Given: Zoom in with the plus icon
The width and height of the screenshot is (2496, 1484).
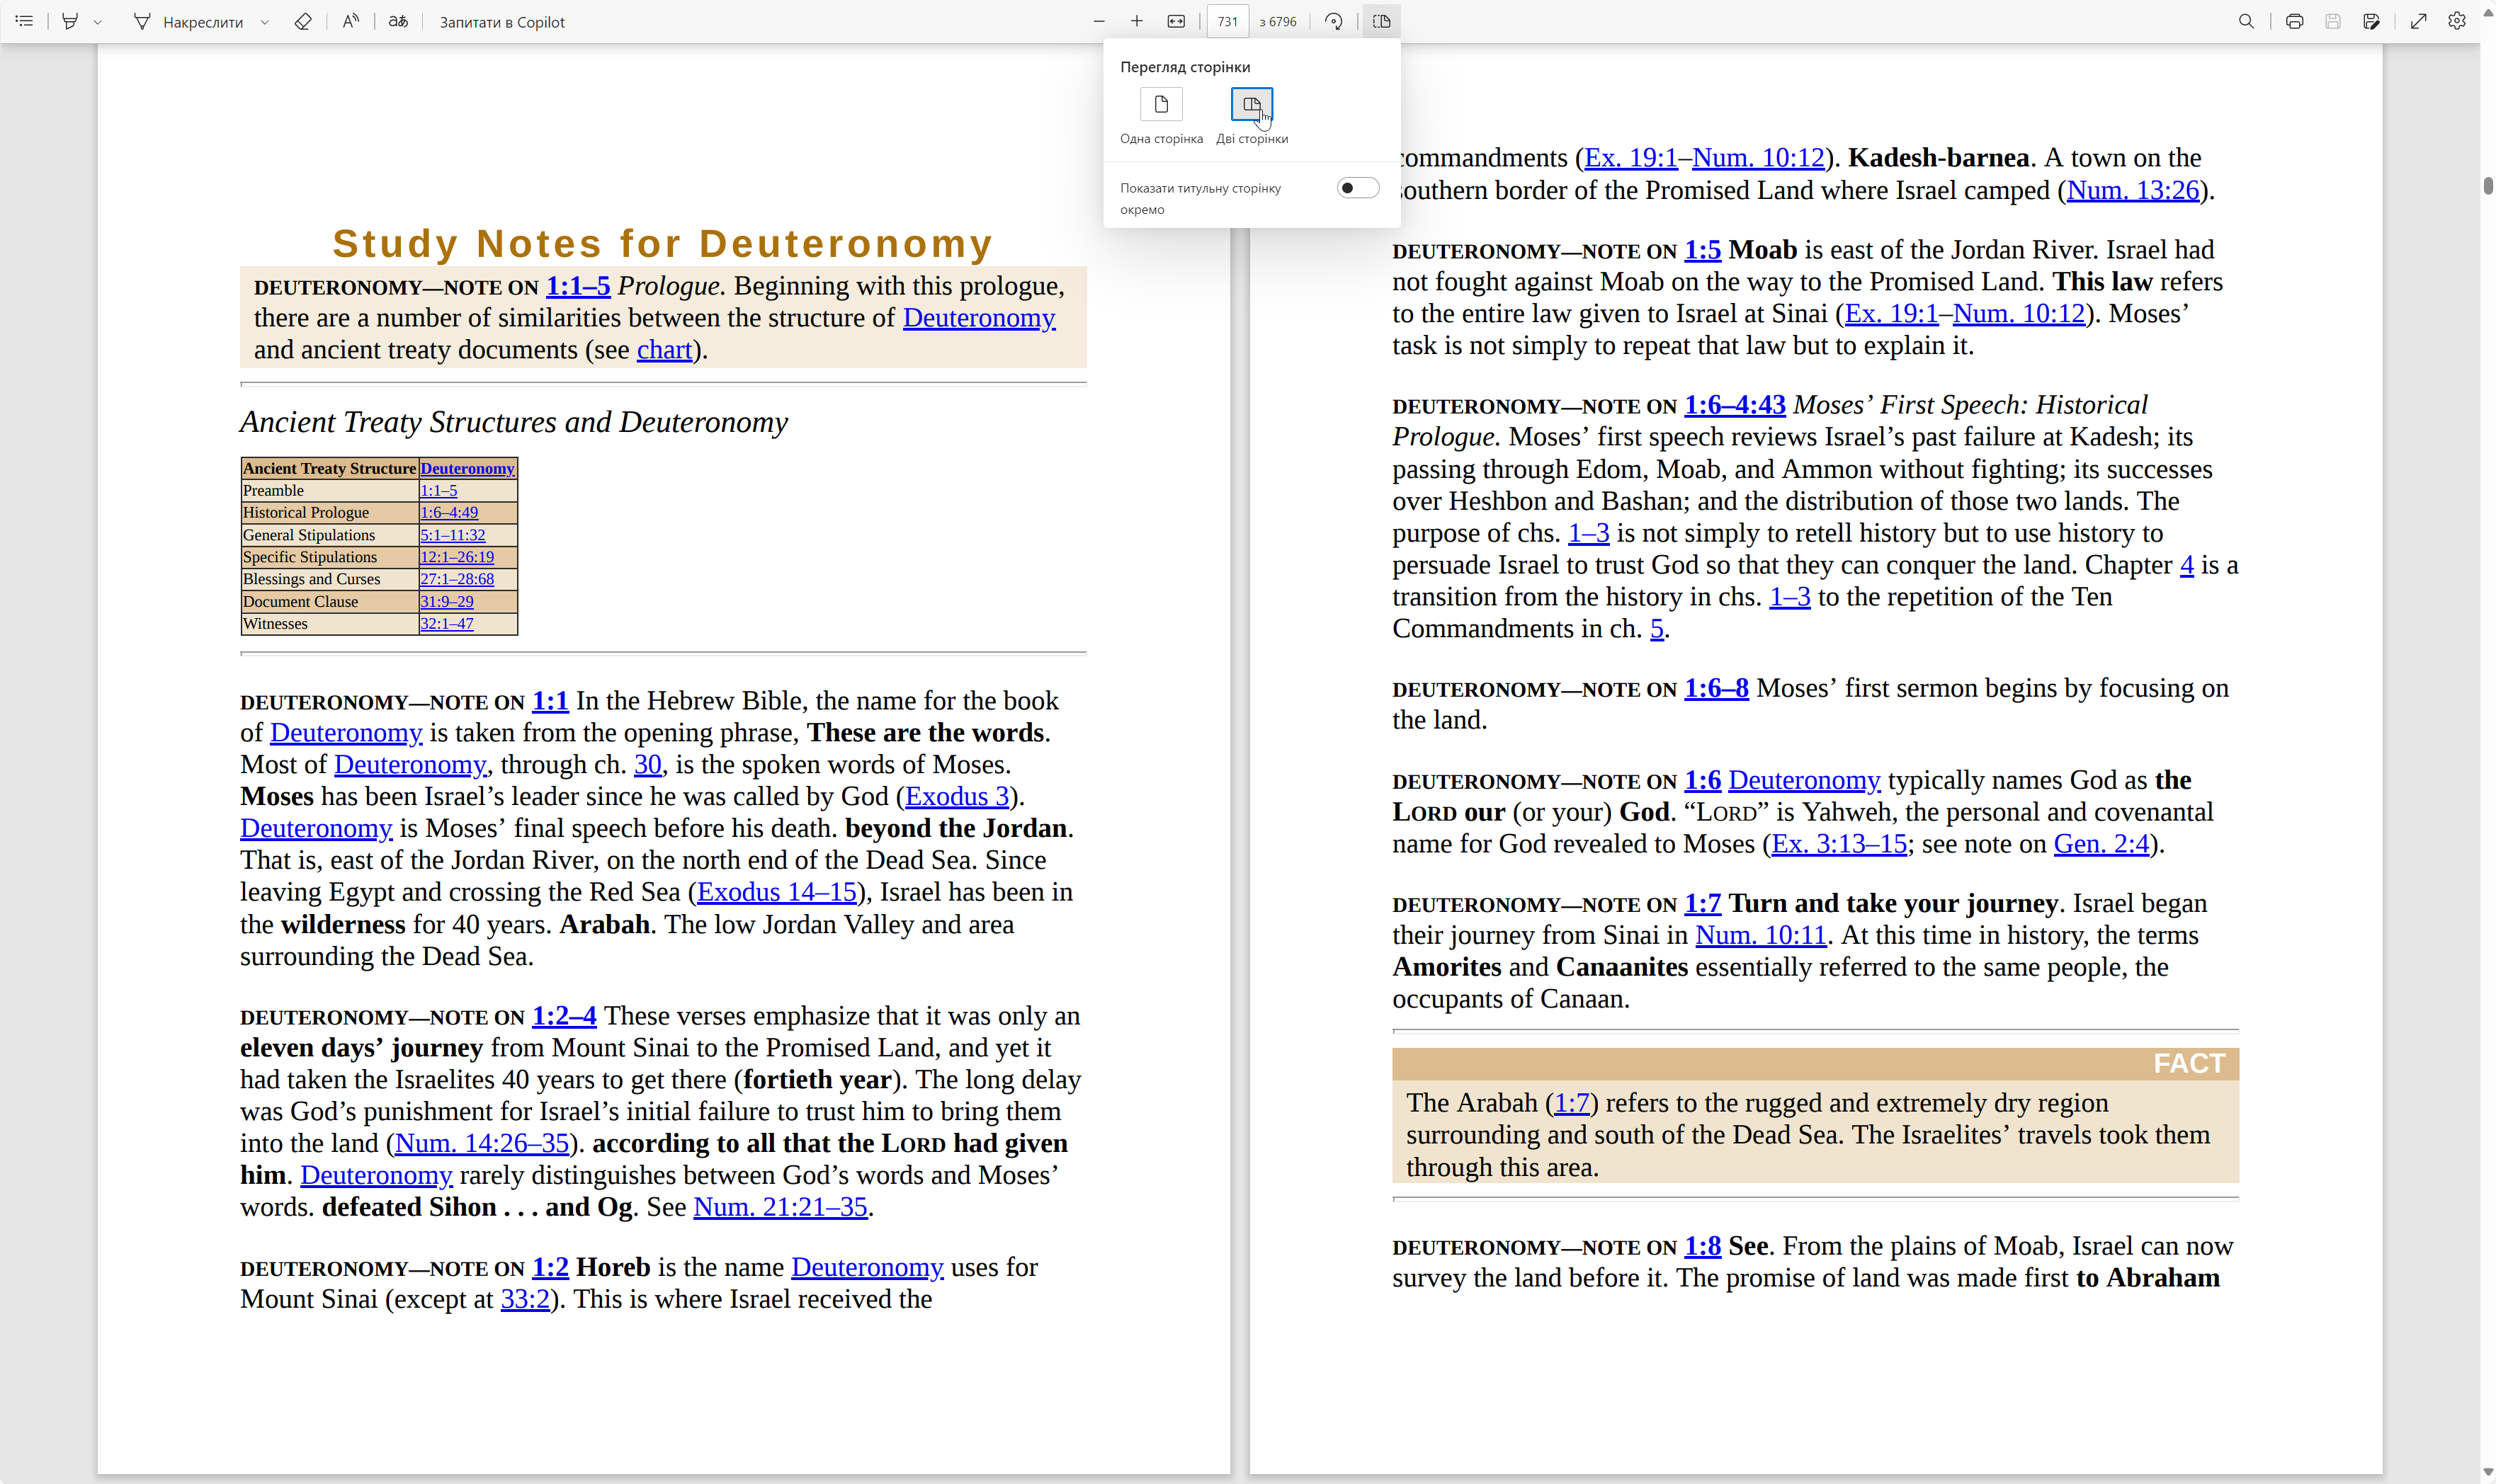Looking at the screenshot, I should [x=1137, y=21].
